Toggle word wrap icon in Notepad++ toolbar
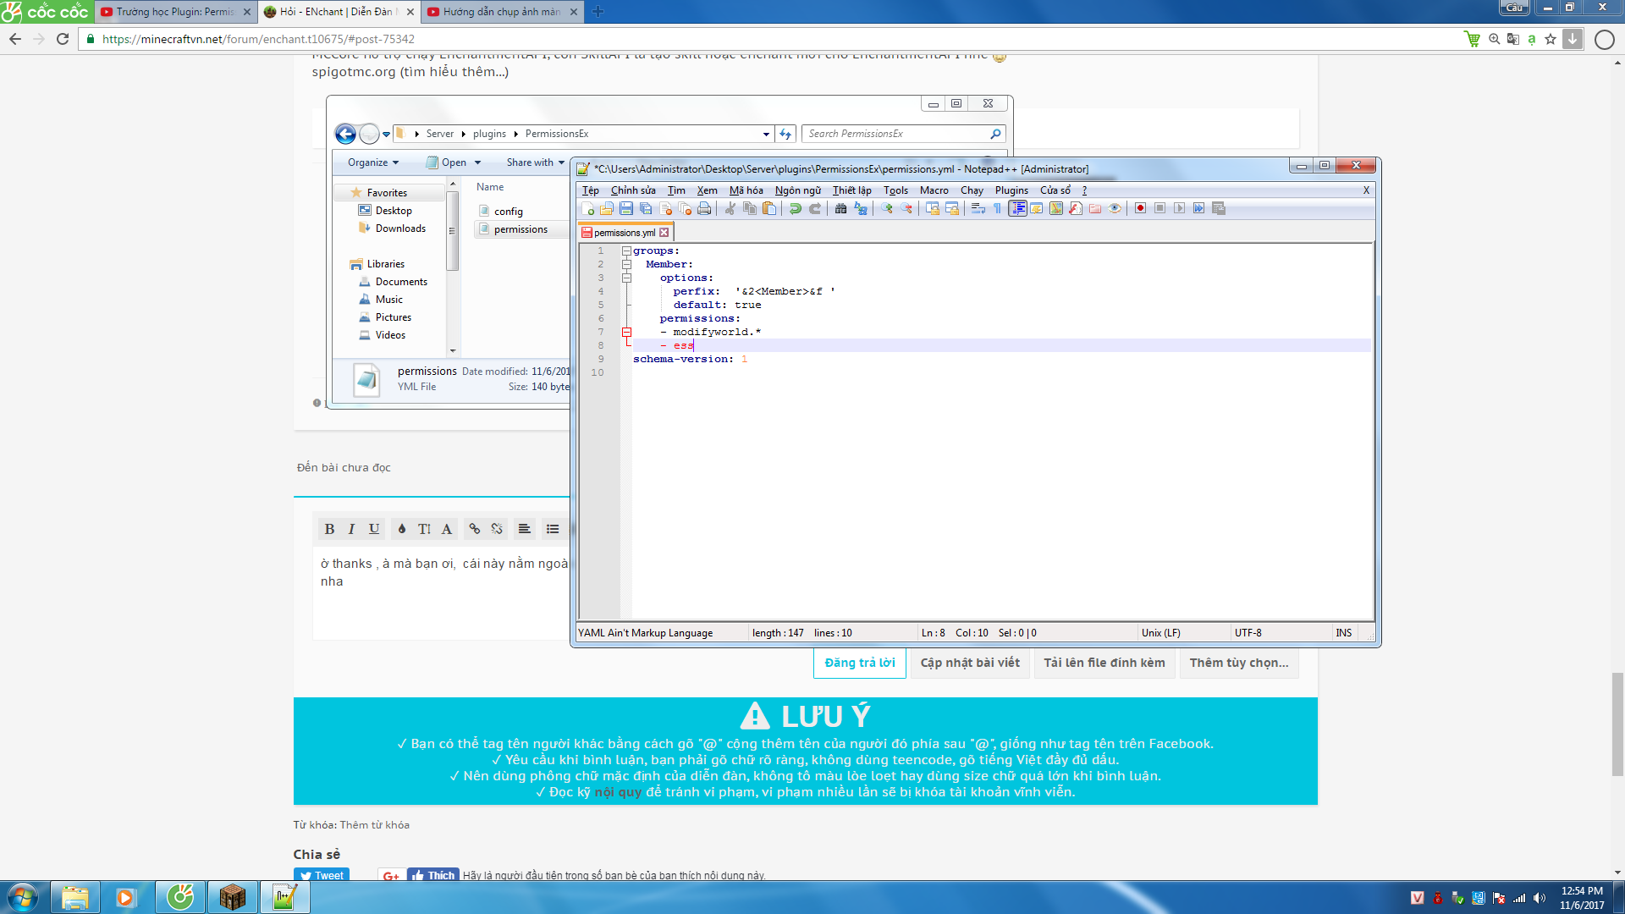The width and height of the screenshot is (1625, 914). [978, 208]
